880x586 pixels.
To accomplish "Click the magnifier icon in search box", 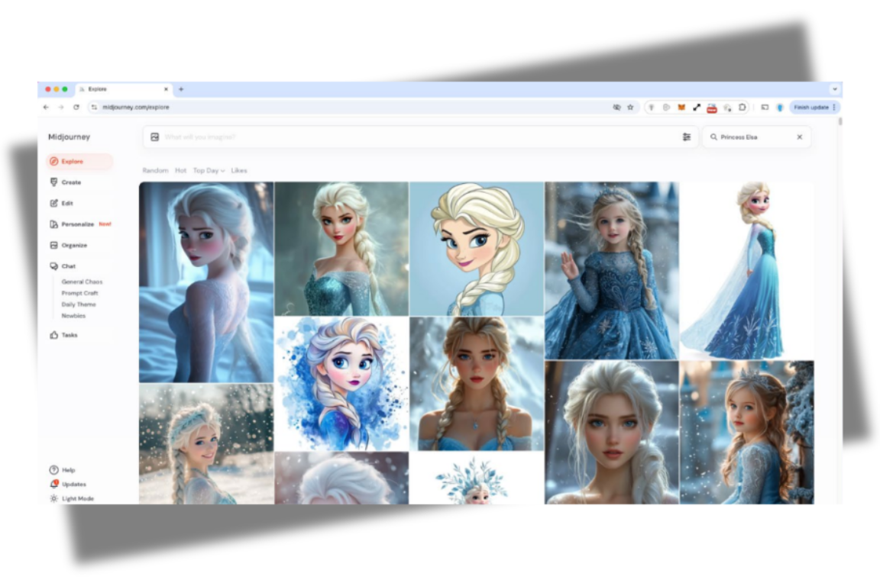I will [x=713, y=137].
